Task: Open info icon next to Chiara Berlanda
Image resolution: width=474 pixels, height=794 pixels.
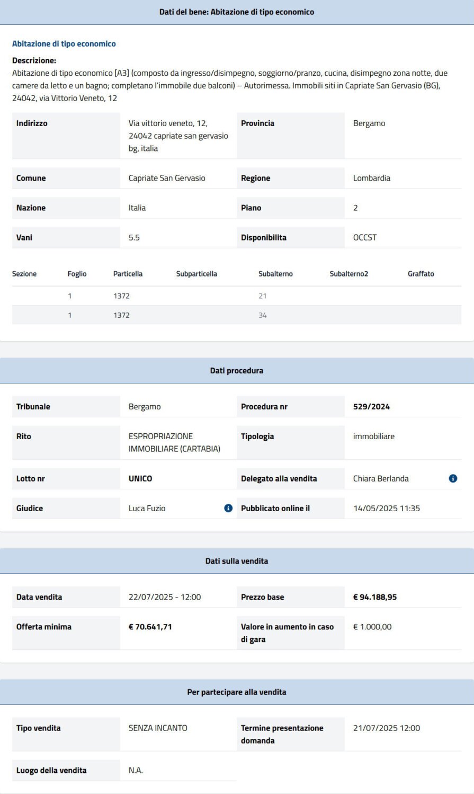Action: 453,478
